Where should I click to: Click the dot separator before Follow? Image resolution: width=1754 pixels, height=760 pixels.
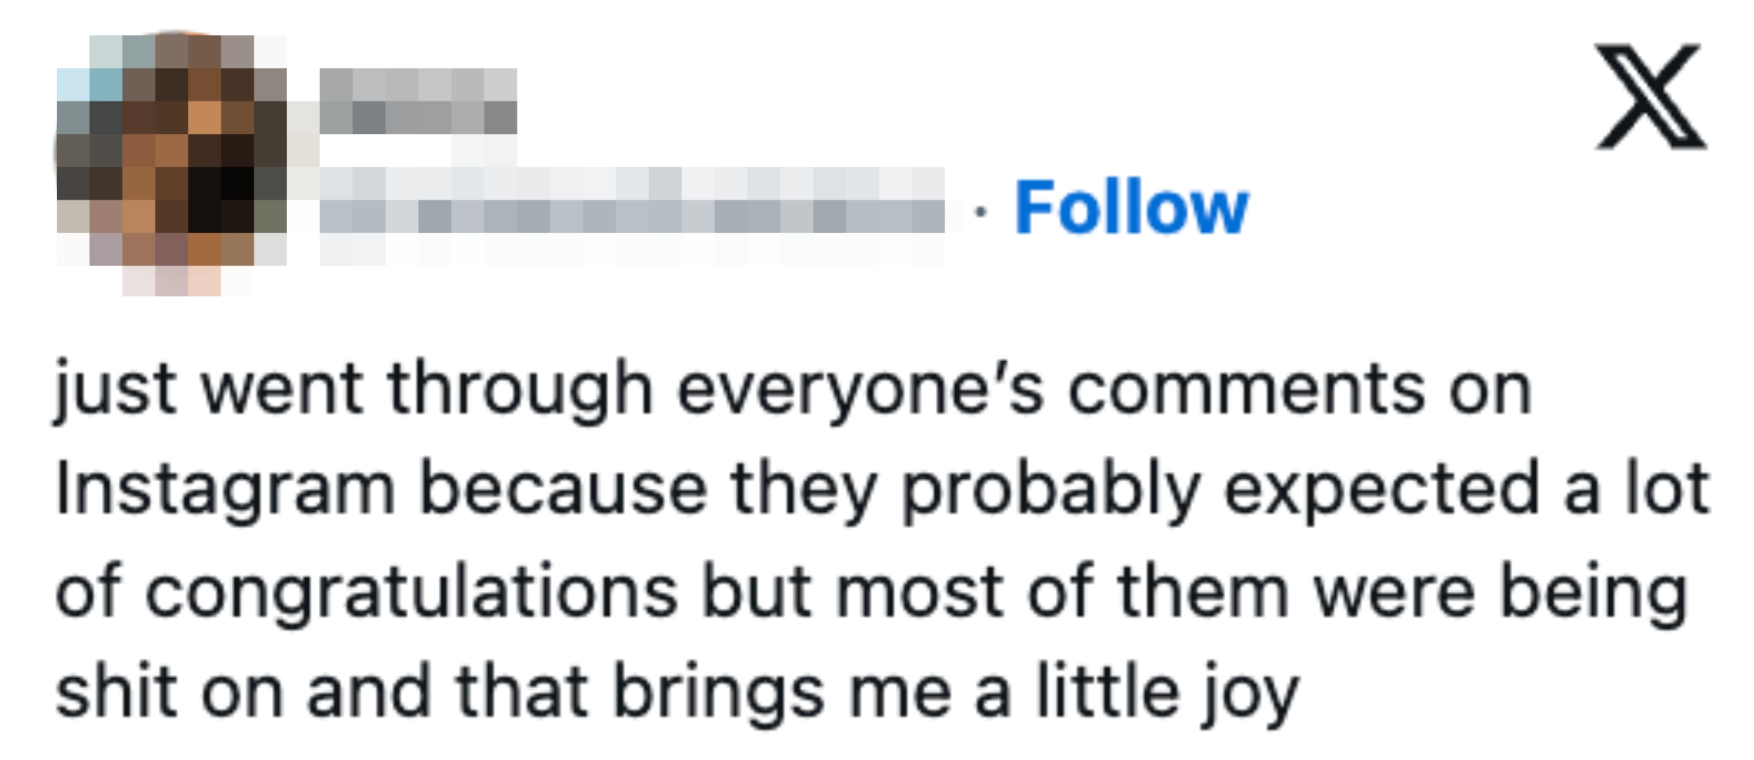980,212
